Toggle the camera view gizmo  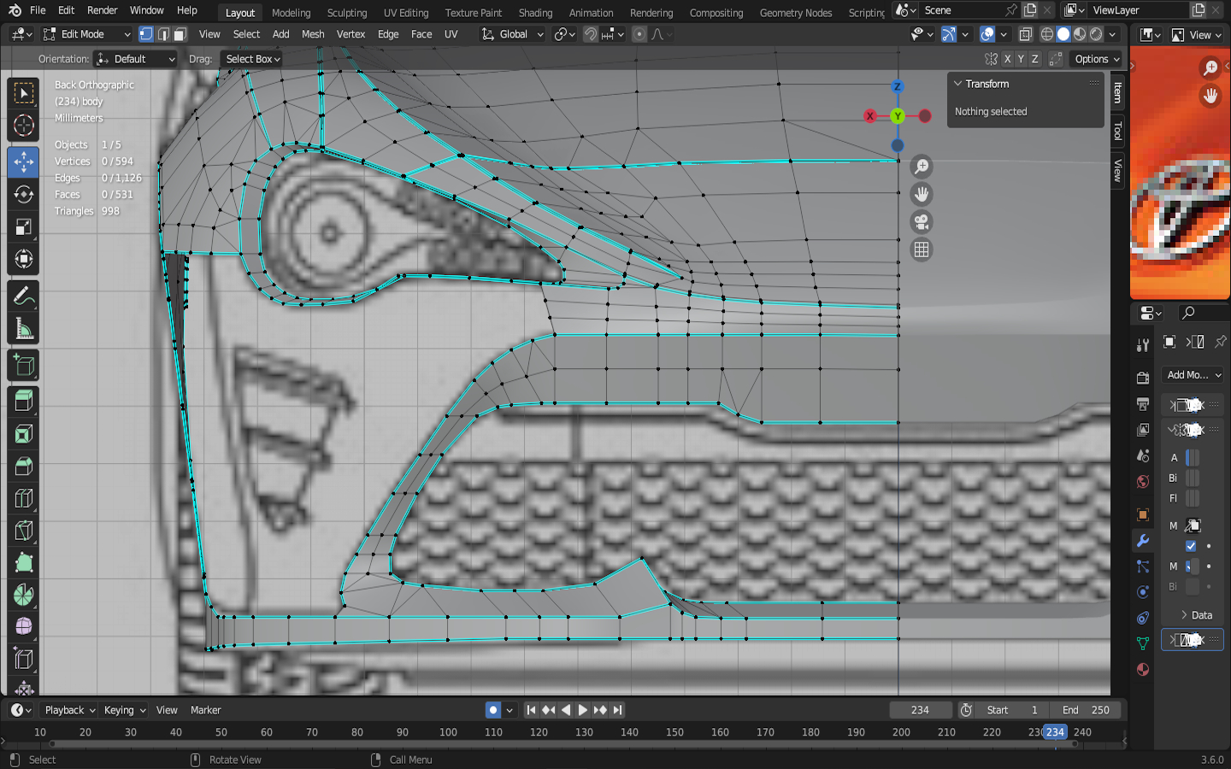click(x=922, y=222)
